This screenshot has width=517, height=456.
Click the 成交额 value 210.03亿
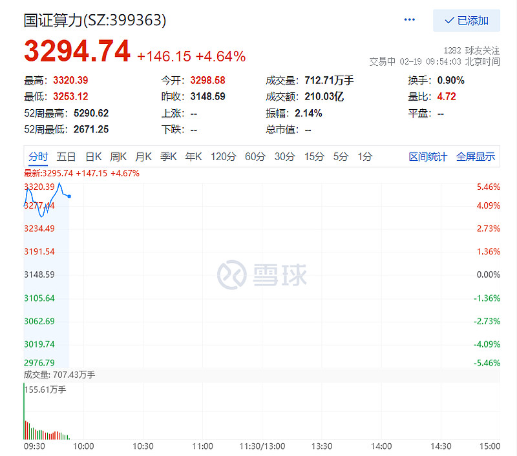(324, 96)
